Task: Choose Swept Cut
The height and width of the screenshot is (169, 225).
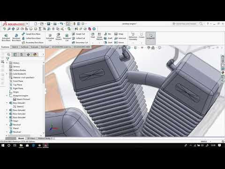Action: pos(79,34)
